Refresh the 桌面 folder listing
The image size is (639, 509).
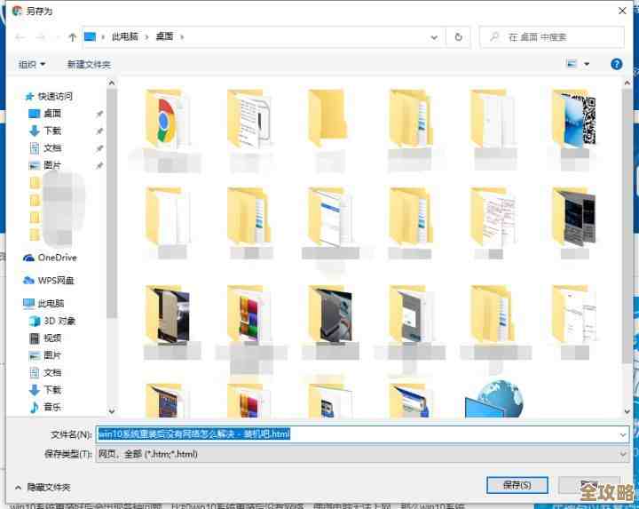pos(459,37)
